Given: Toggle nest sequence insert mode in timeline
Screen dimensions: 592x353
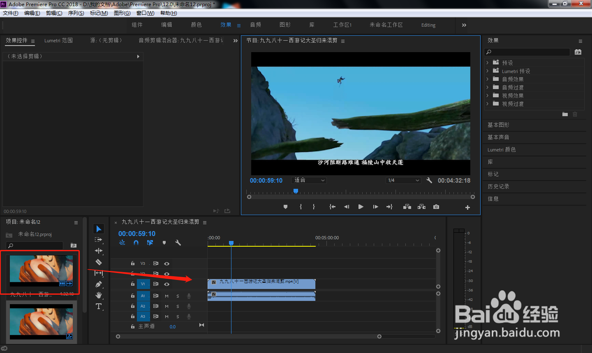Looking at the screenshot, I should [x=122, y=243].
